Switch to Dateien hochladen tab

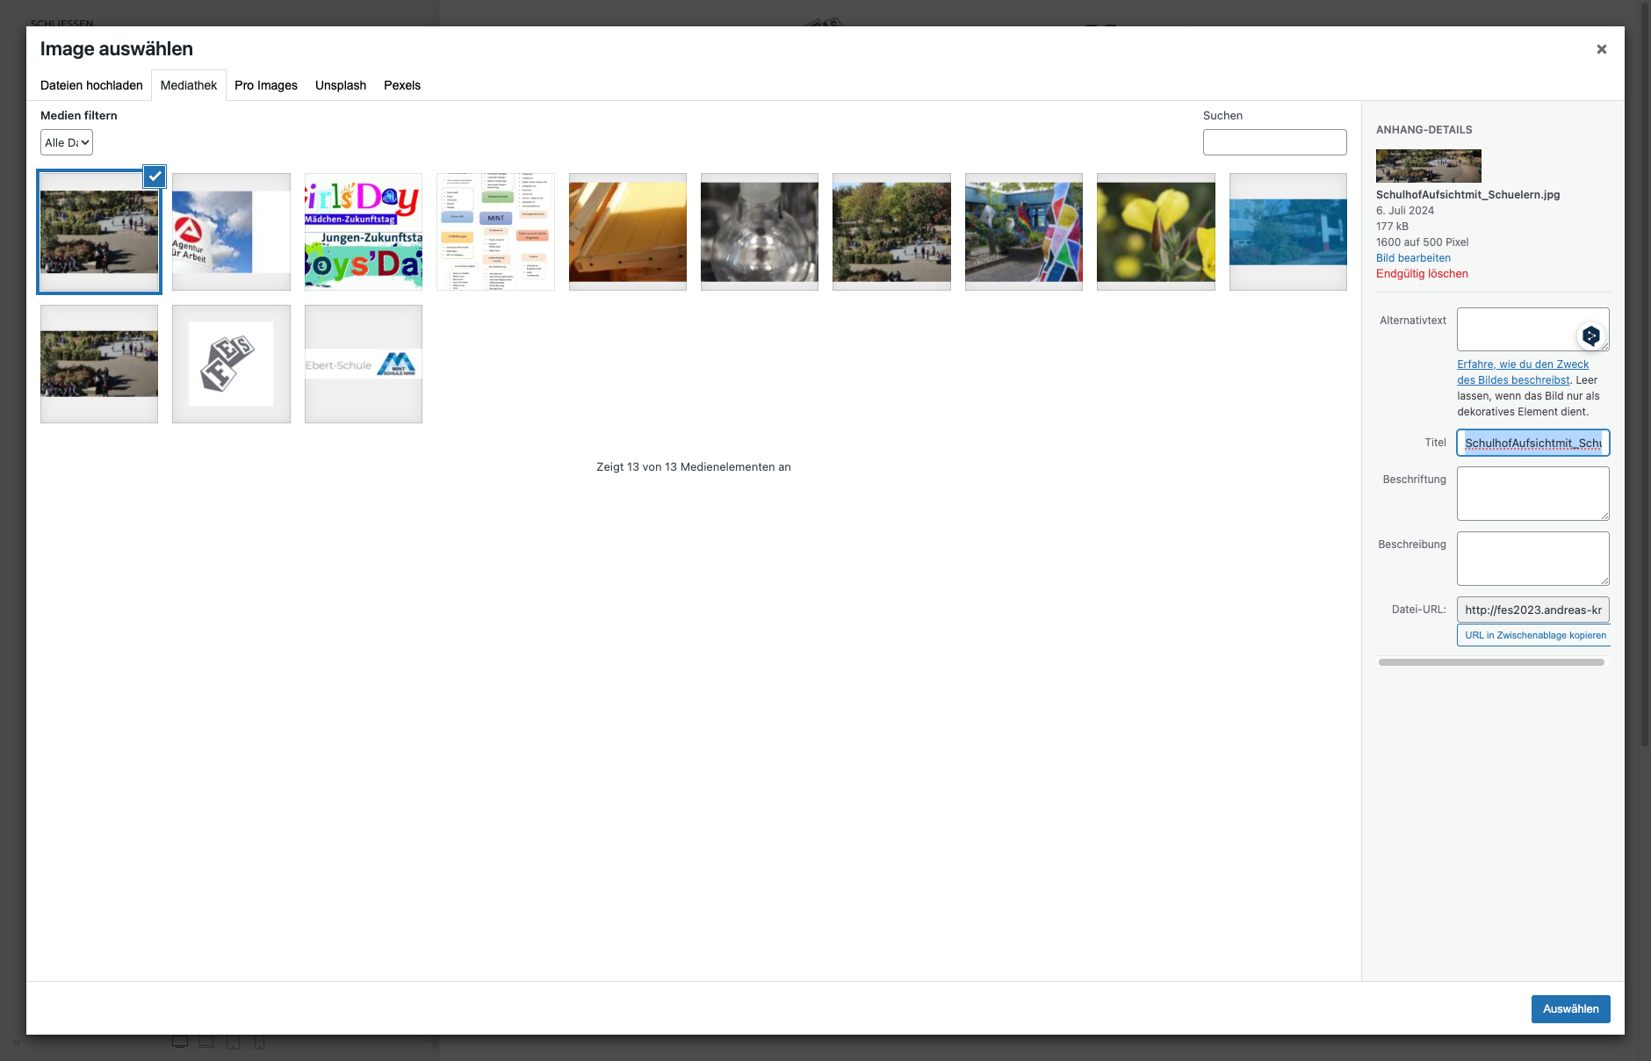point(91,85)
